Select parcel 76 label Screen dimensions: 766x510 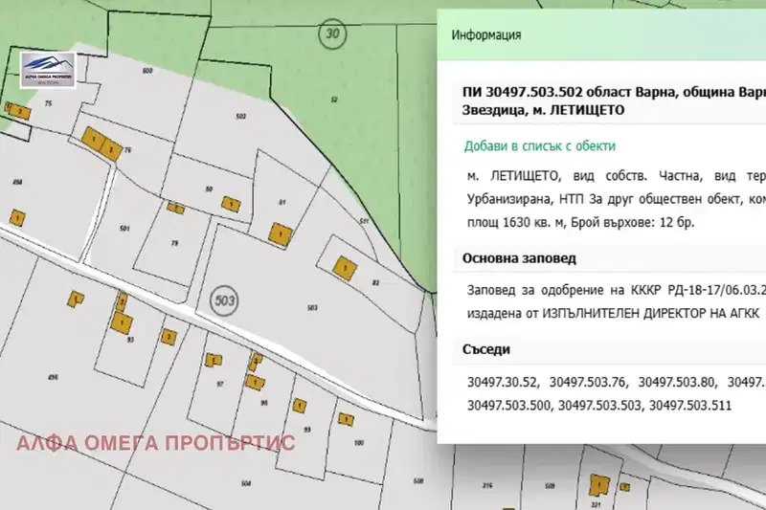point(127,150)
